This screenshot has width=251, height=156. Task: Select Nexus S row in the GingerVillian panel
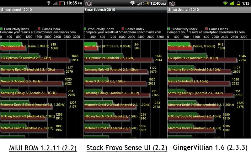click(x=203, y=81)
